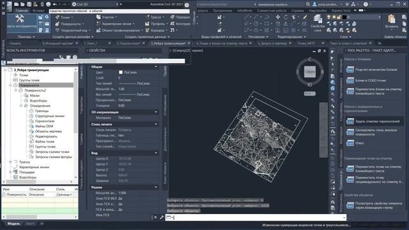Switch to the Главная ribbon tab
This screenshot has width=409, height=230.
click(x=21, y=11)
